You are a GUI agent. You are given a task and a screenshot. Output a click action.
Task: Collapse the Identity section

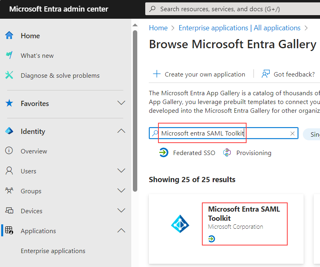tap(121, 131)
